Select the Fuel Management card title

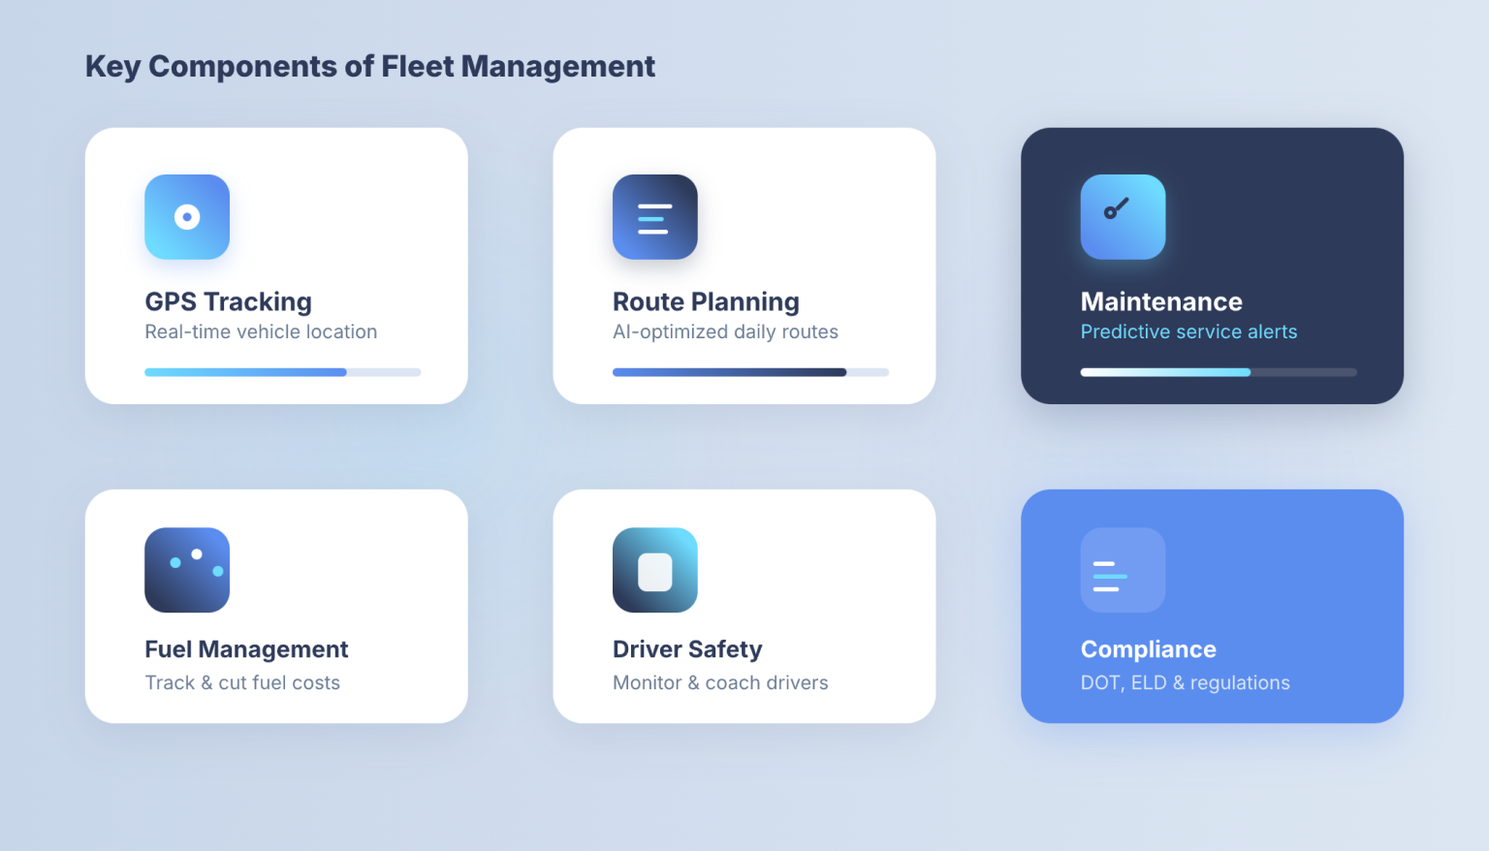click(246, 649)
